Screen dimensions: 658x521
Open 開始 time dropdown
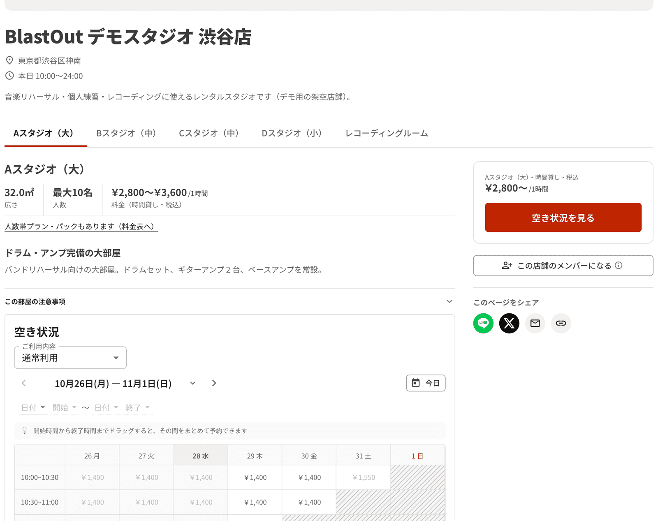point(65,408)
